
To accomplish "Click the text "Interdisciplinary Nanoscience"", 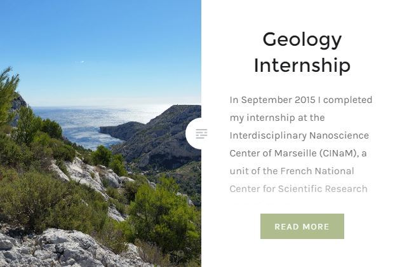I will pos(299,135).
